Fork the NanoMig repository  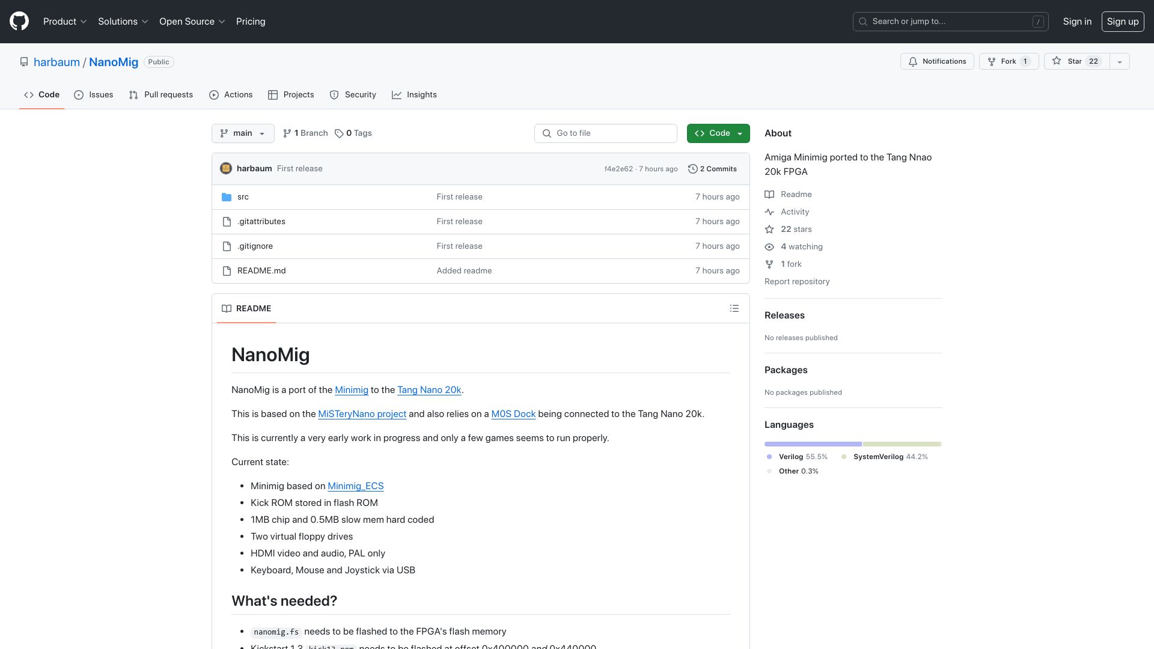(x=1009, y=61)
